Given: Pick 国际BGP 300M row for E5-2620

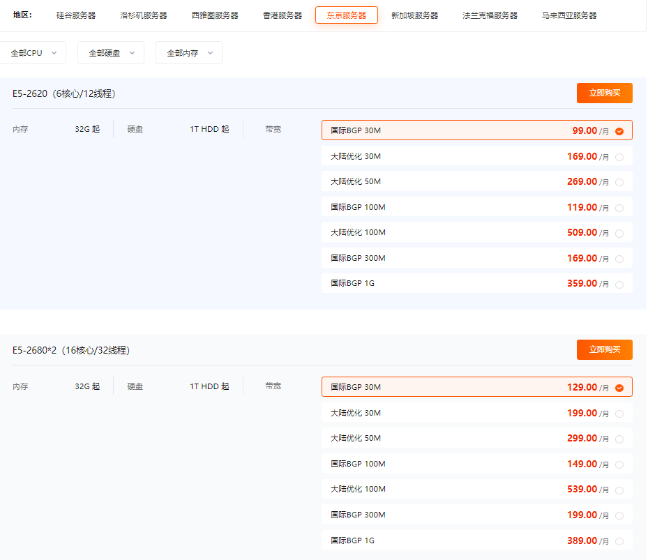Looking at the screenshot, I should click(476, 258).
